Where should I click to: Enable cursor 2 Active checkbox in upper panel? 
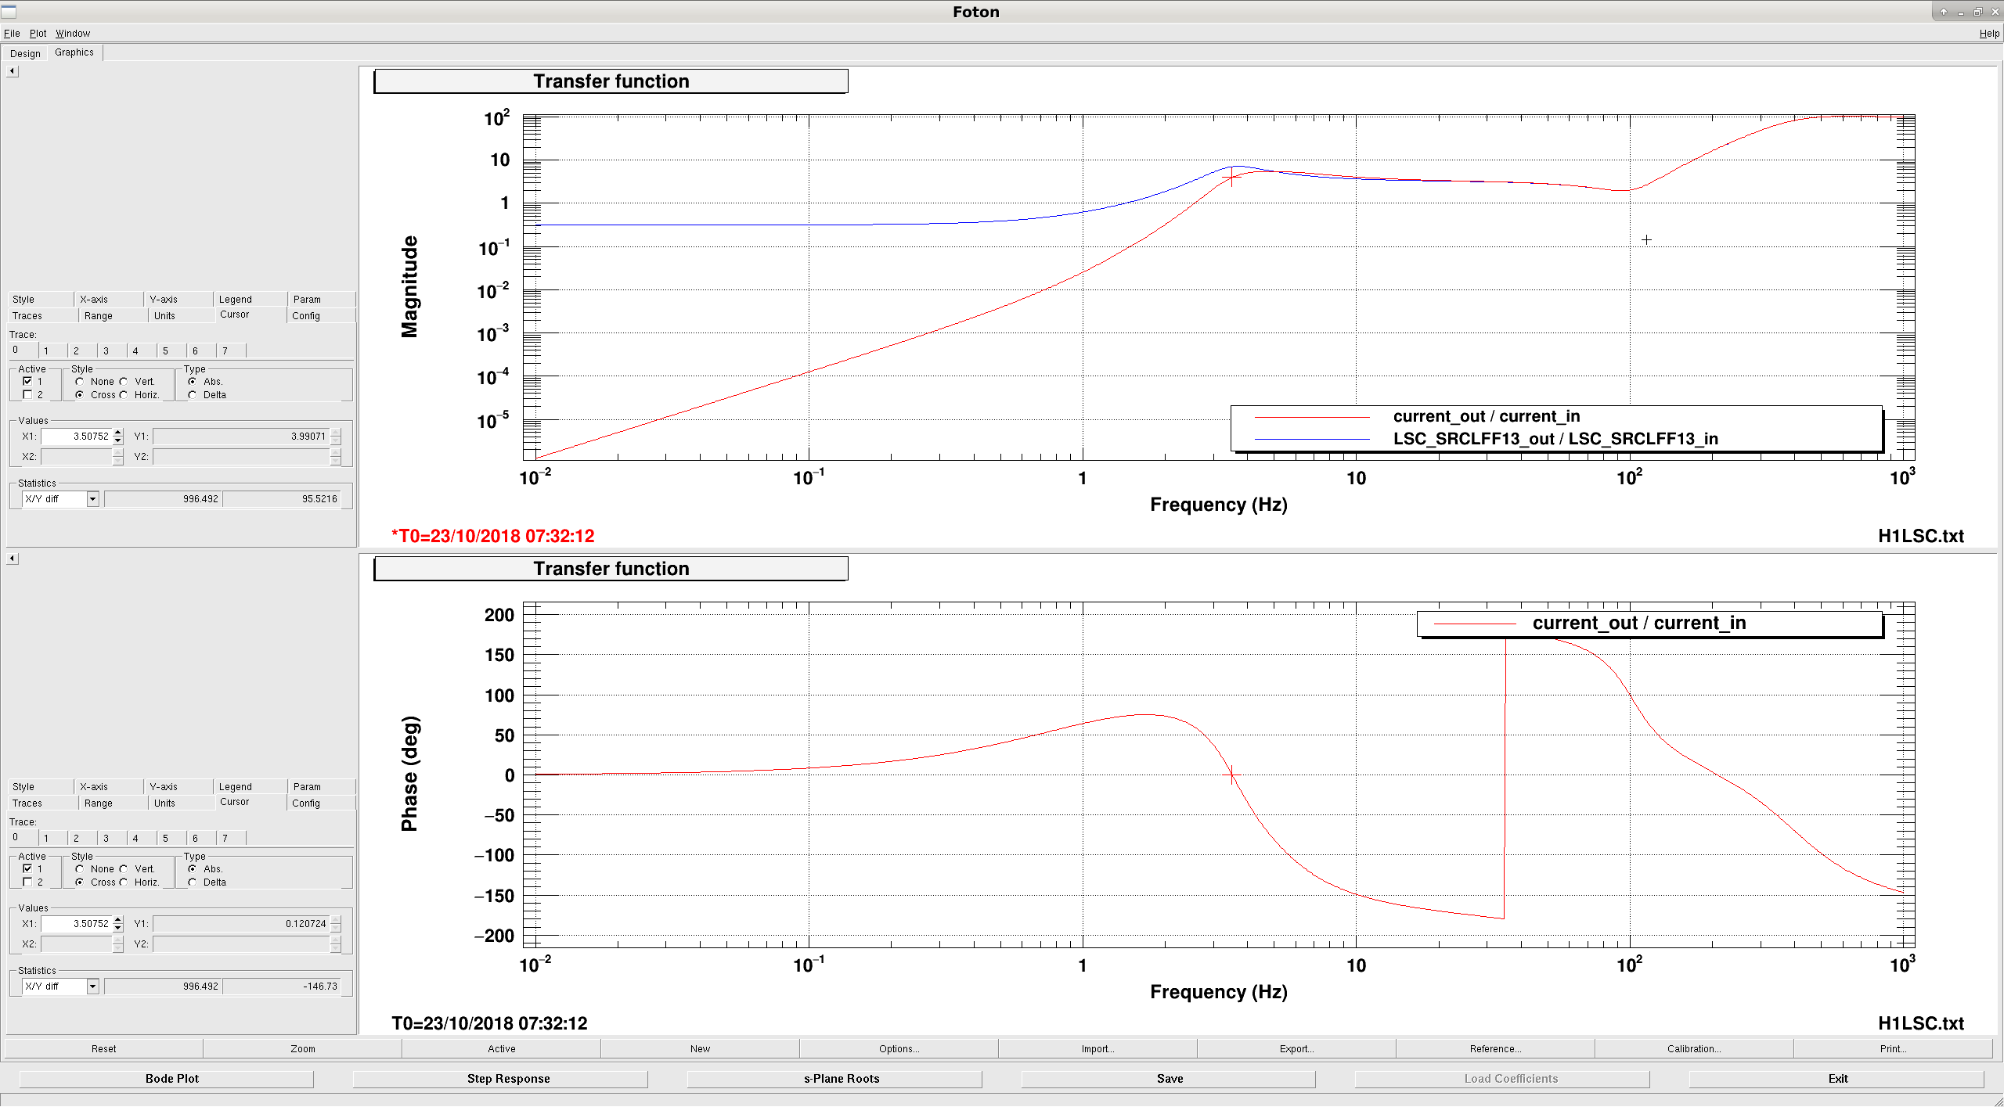point(27,395)
